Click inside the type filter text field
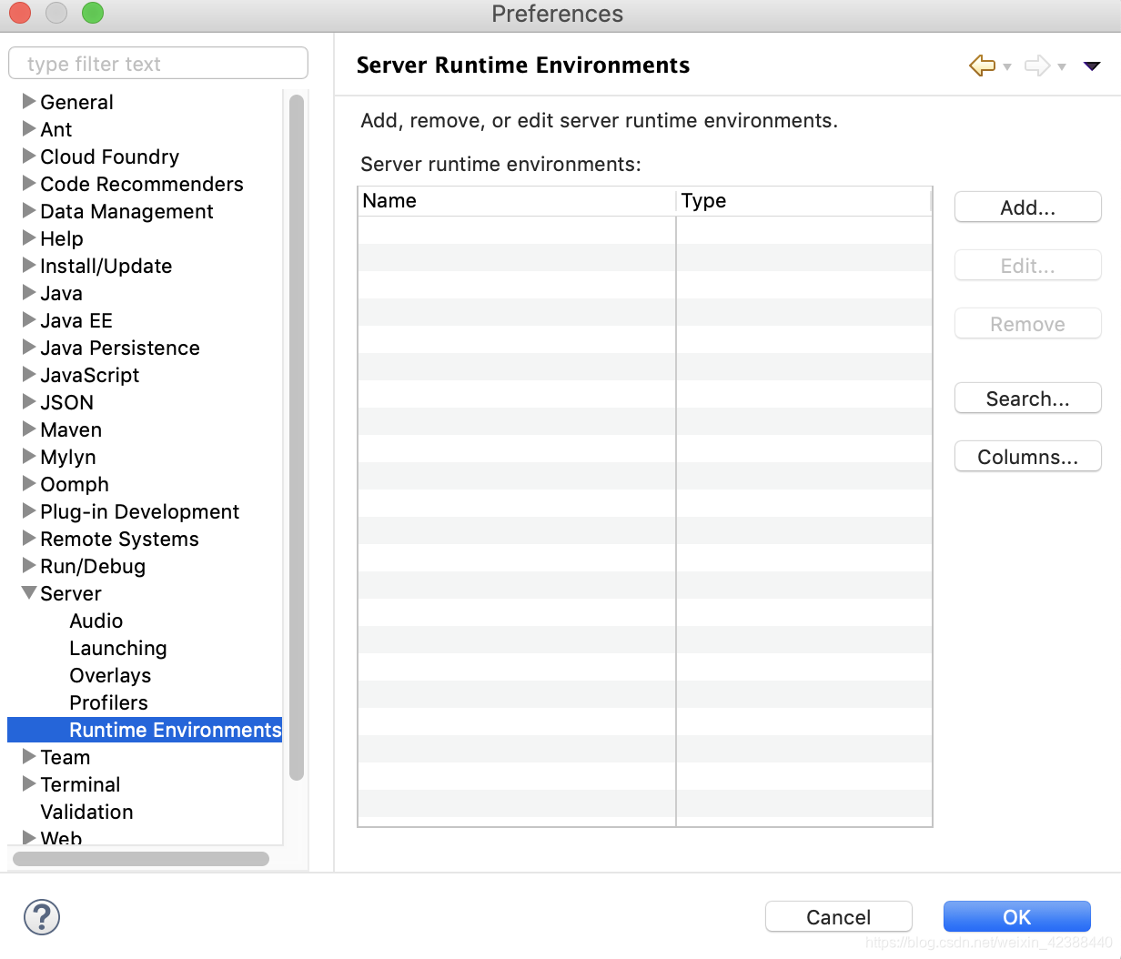Screen dimensions: 1121x959 [x=157, y=63]
